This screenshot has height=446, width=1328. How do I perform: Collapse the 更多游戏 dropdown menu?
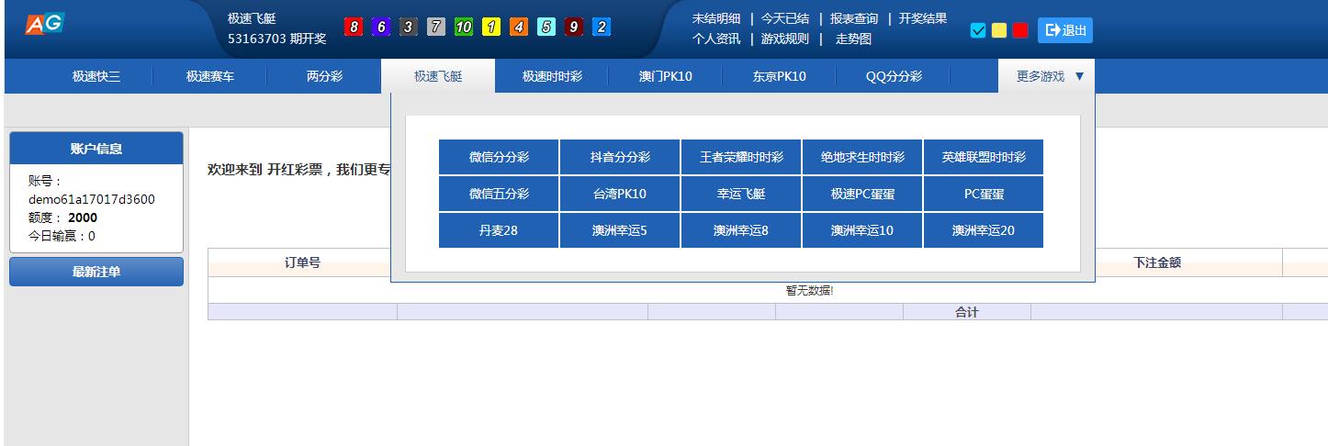tap(1050, 76)
